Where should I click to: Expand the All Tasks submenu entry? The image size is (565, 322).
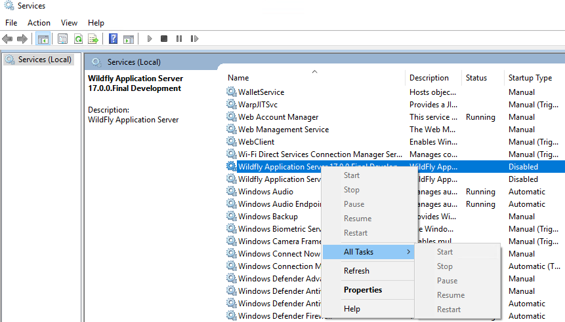(368, 252)
